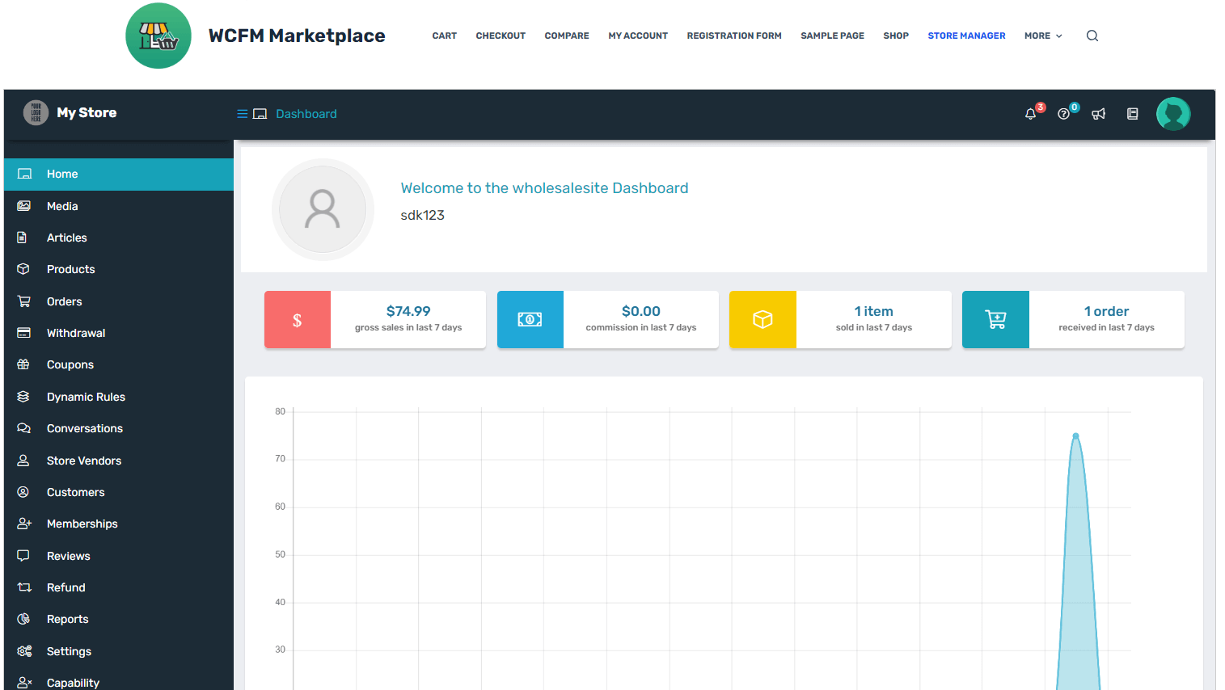Click the Settings gears icon
This screenshot has width=1225, height=690.
[x=24, y=651]
